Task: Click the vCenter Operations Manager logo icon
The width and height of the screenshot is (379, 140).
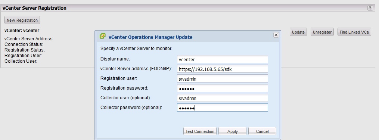Action: click(x=103, y=36)
